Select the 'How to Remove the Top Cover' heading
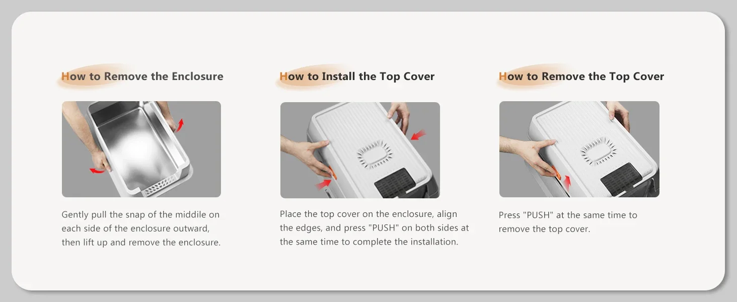 pyautogui.click(x=581, y=77)
